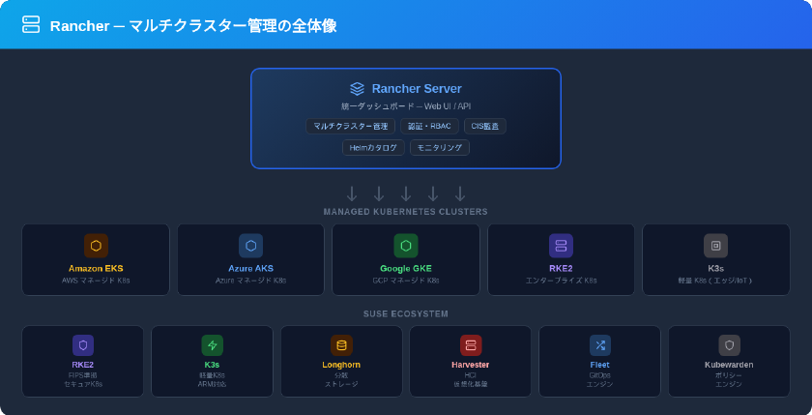Click the 'Longhorn' label

(x=341, y=365)
